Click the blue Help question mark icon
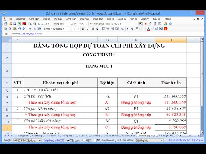Viewport: 206px width, 154px height. pyautogui.click(x=170, y=24)
